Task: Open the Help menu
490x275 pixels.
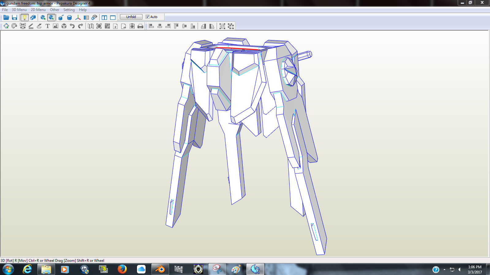Action: [83, 10]
